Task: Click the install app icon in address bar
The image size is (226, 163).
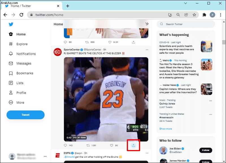Action: click(x=170, y=15)
